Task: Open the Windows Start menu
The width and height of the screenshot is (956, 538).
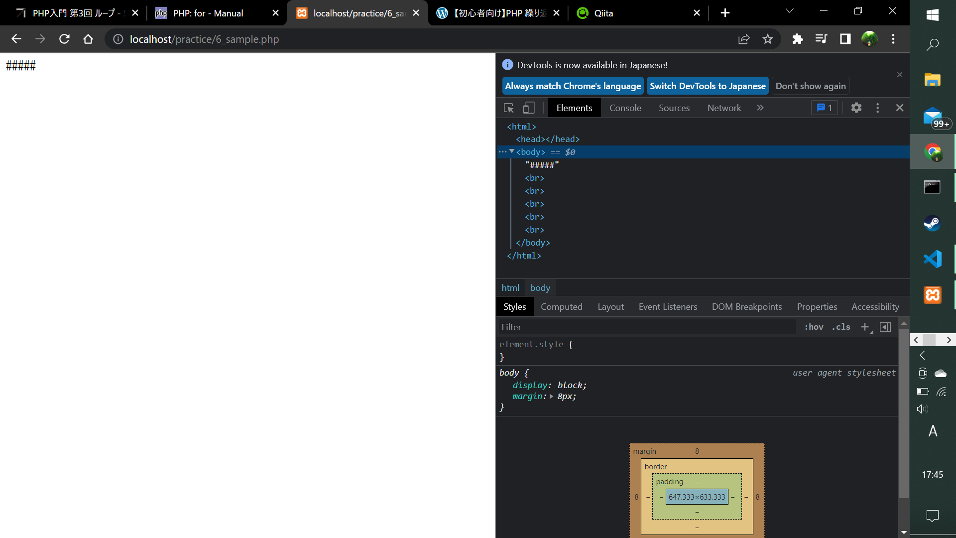Action: pos(932,15)
